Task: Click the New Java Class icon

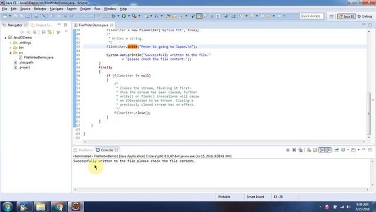Action: tap(157, 16)
